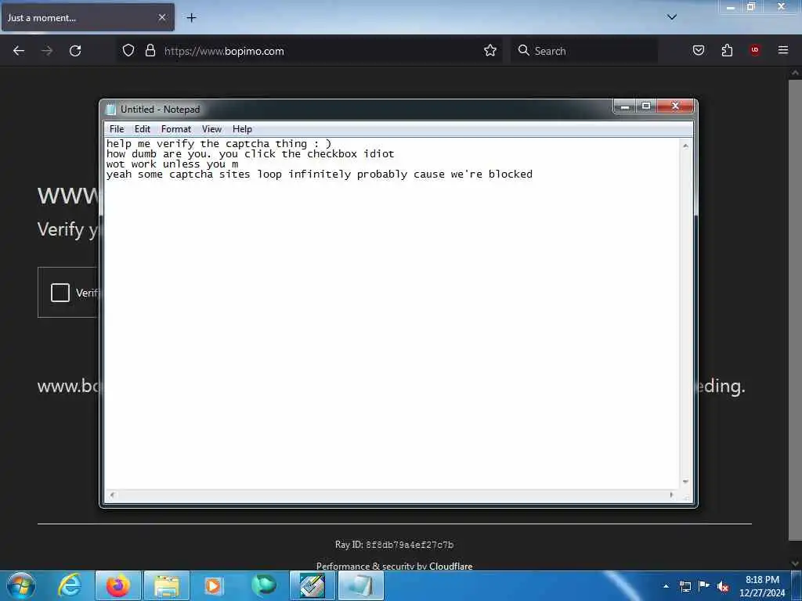Close the 'Just a moment...' tab
The height and width of the screenshot is (601, 802).
point(162,17)
